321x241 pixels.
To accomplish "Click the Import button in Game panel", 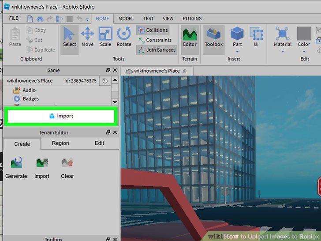I will pos(61,116).
